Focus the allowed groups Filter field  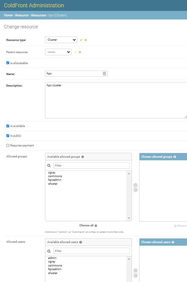pyautogui.click(x=91, y=165)
